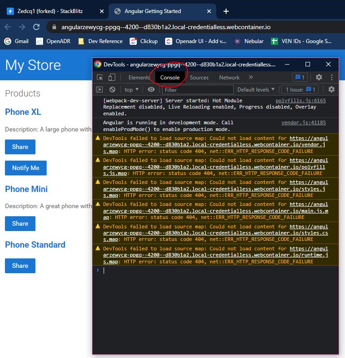Open the Clickup bookmark
This screenshot has width=345, height=358.
tap(144, 41)
